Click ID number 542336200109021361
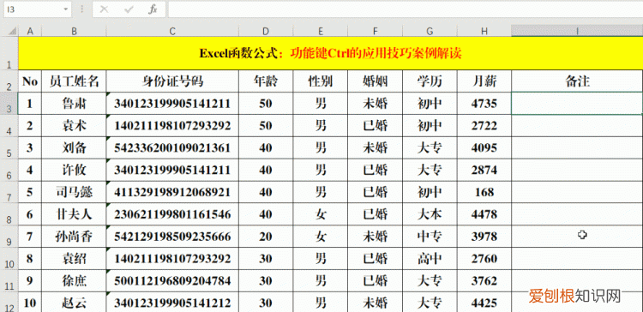 tap(172, 147)
